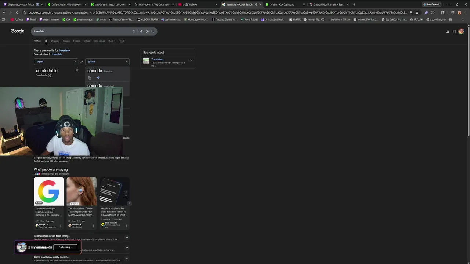Open the IRLToolkit bookmark
This screenshot has height=264, width=470.
tap(416, 19)
